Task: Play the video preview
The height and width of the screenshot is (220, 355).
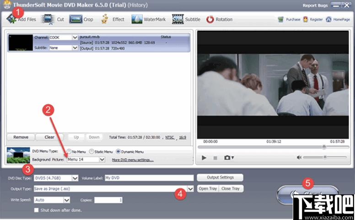Action: (x=204, y=158)
